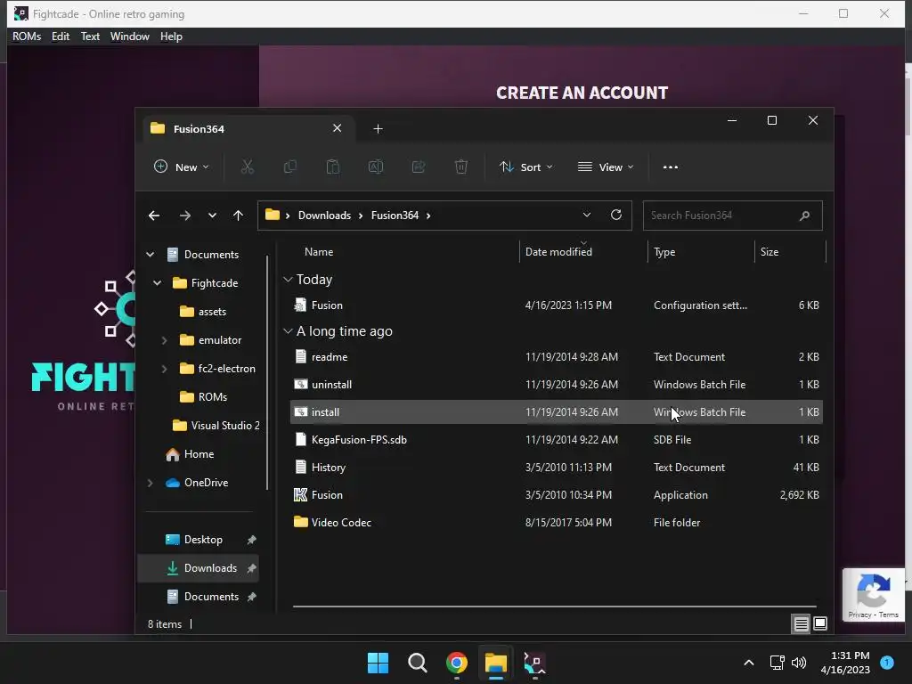Switch to large thumbnails view icon
Screen dimensions: 912x684
(820, 623)
